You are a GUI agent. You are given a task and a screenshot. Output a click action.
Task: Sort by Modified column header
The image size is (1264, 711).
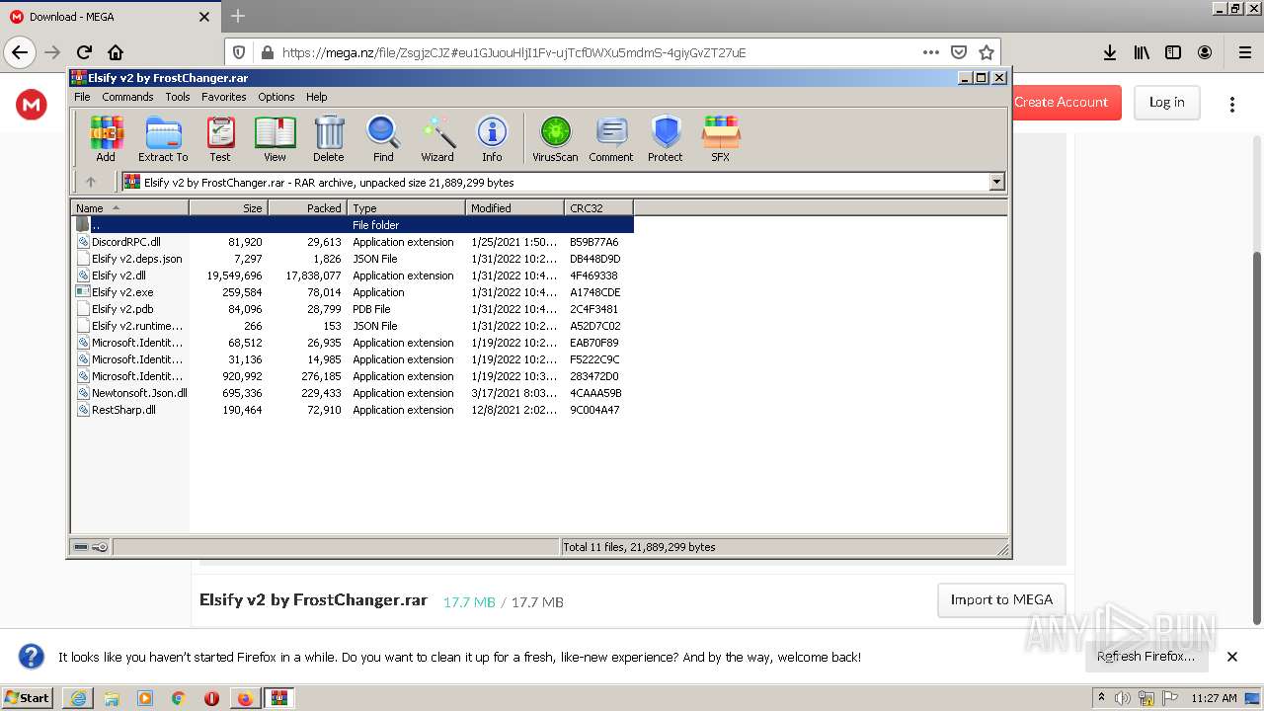click(x=514, y=207)
